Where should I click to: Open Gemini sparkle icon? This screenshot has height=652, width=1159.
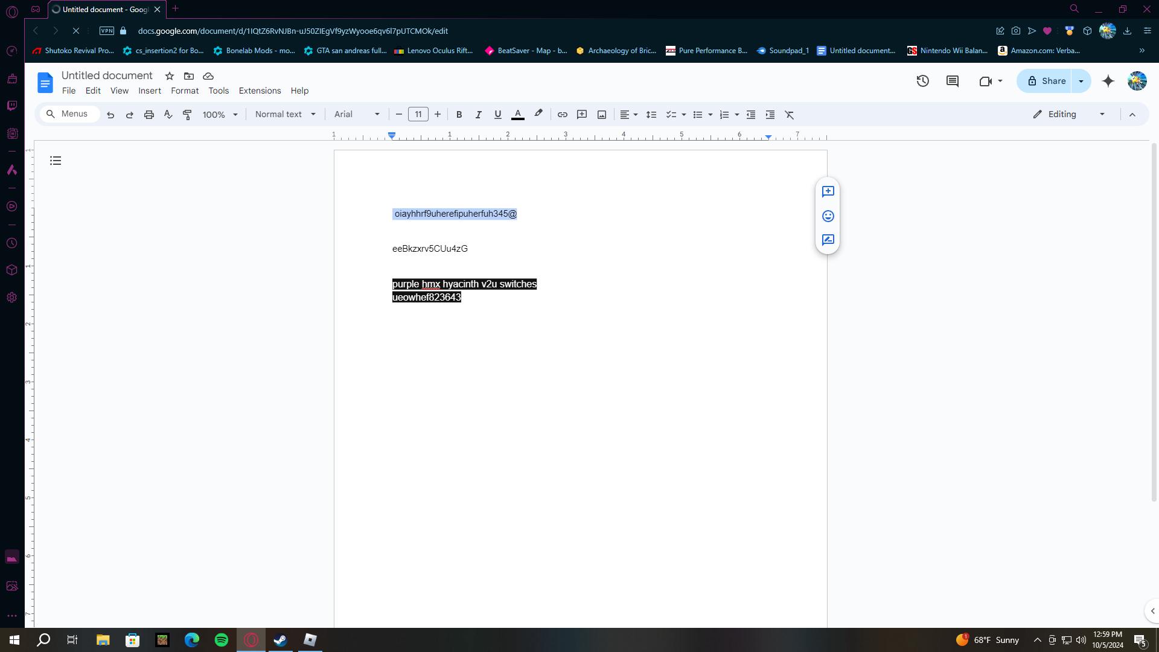[1108, 81]
